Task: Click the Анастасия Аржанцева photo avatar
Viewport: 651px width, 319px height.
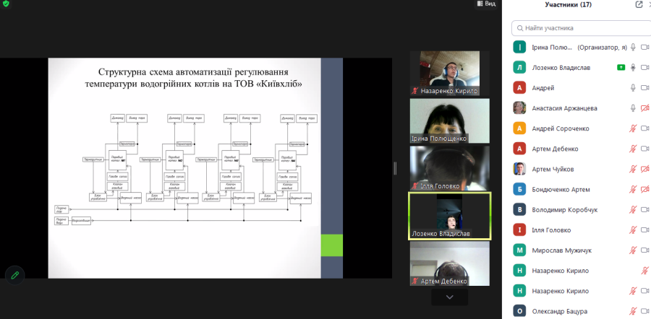Action: tap(519, 108)
